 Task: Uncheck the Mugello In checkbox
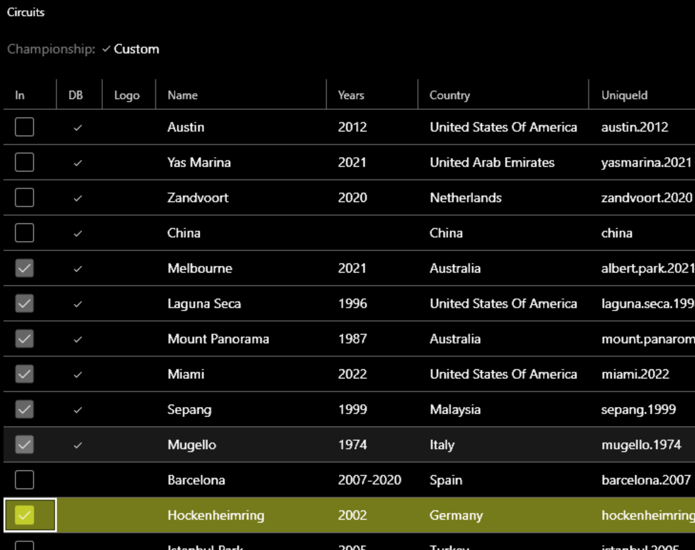(24, 444)
